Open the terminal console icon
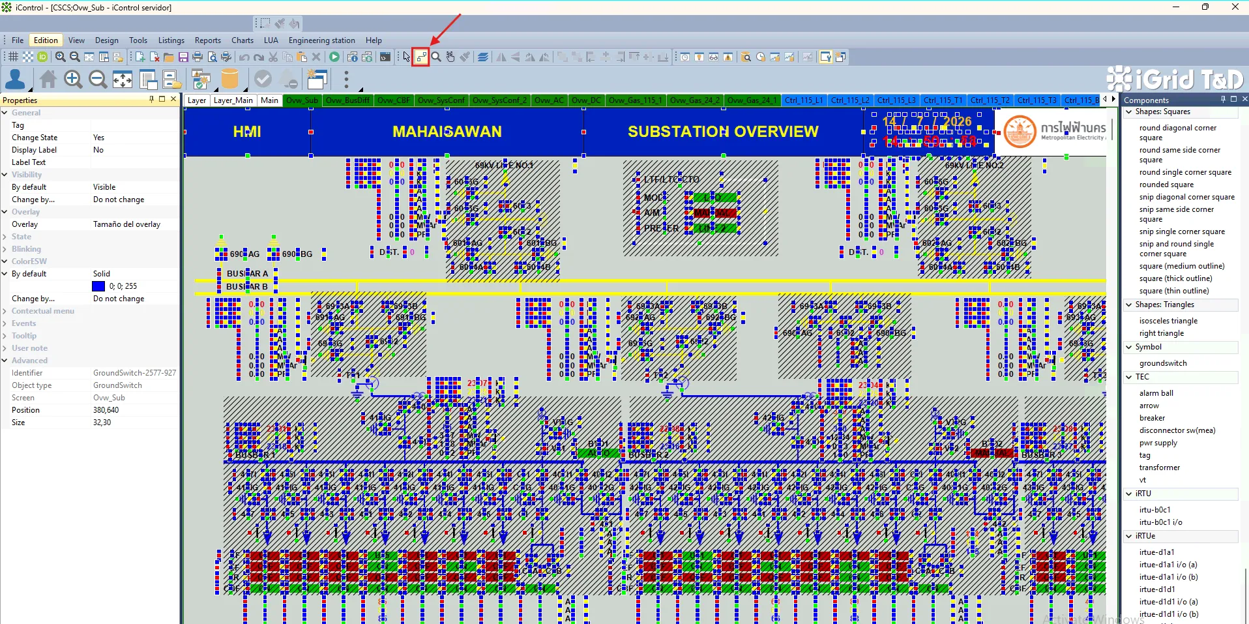 tap(385, 57)
